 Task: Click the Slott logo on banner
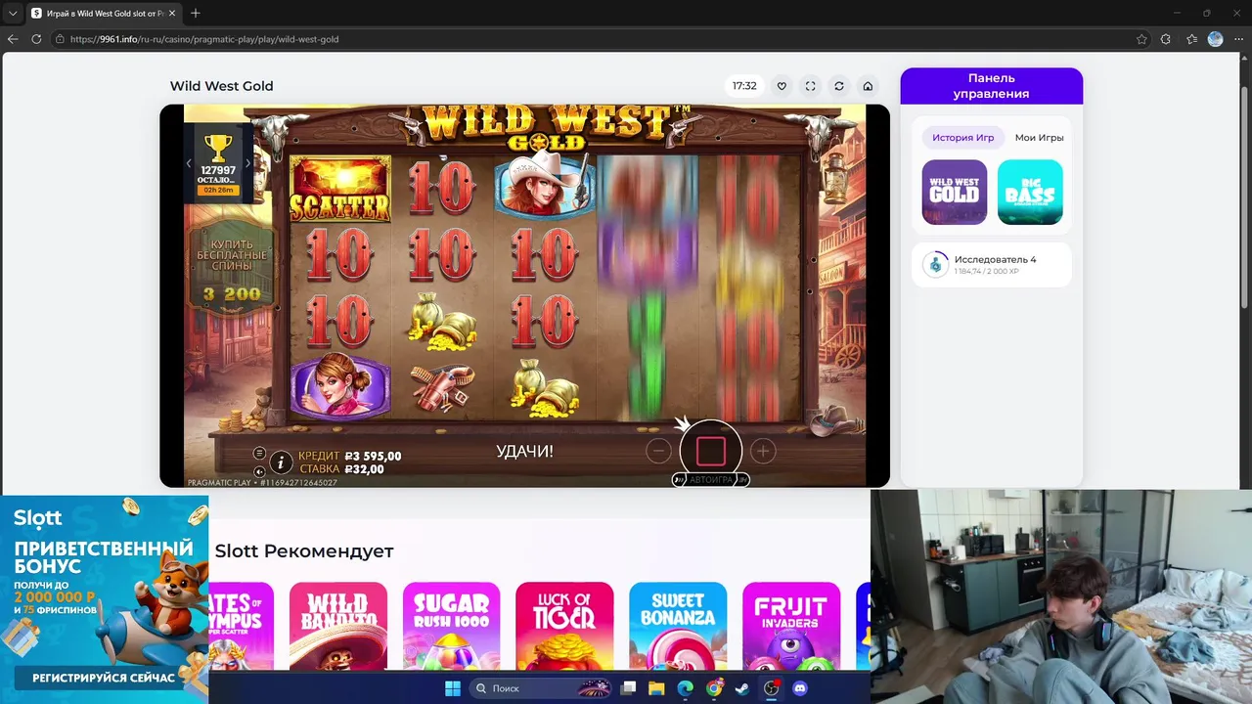pyautogui.click(x=38, y=518)
